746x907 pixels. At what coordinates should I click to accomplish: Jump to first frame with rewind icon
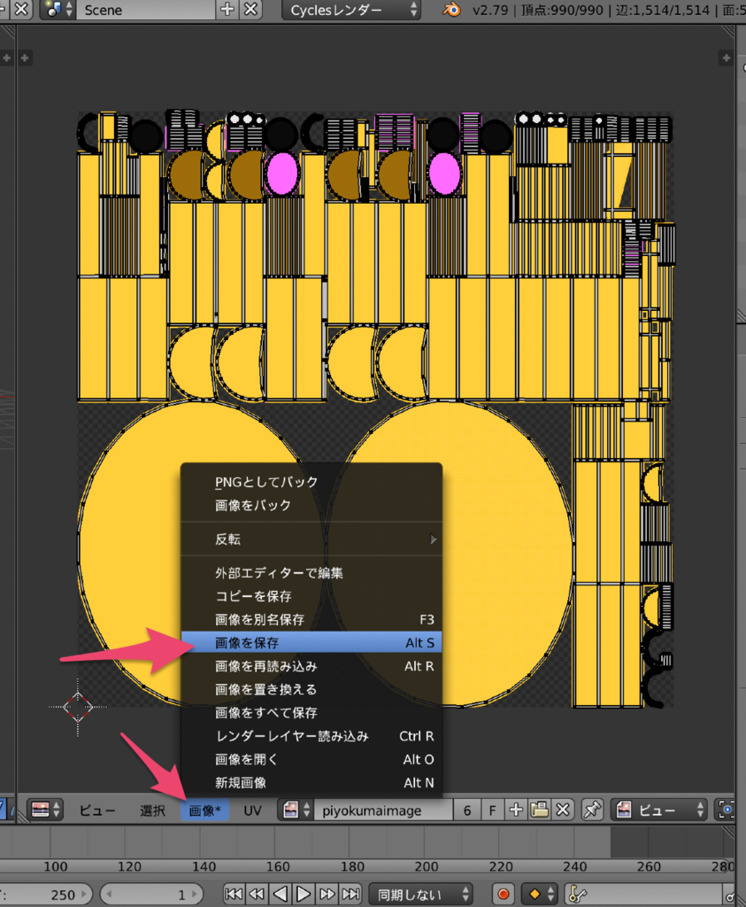[x=235, y=894]
